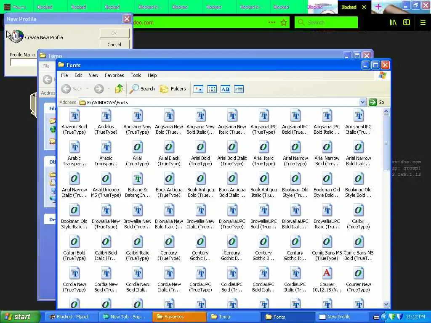Open the File menu in Fonts
The image size is (431, 323).
[x=64, y=75]
